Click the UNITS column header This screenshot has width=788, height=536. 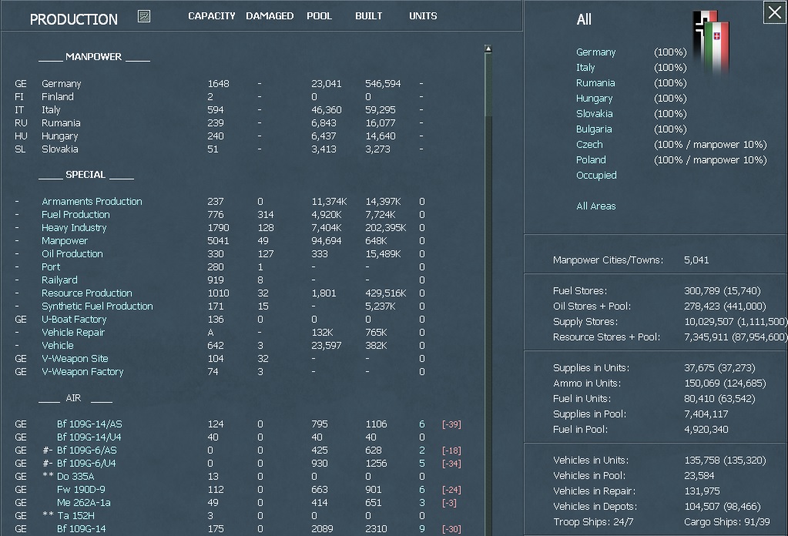click(x=423, y=16)
